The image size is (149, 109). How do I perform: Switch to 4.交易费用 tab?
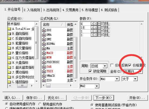point(70,10)
